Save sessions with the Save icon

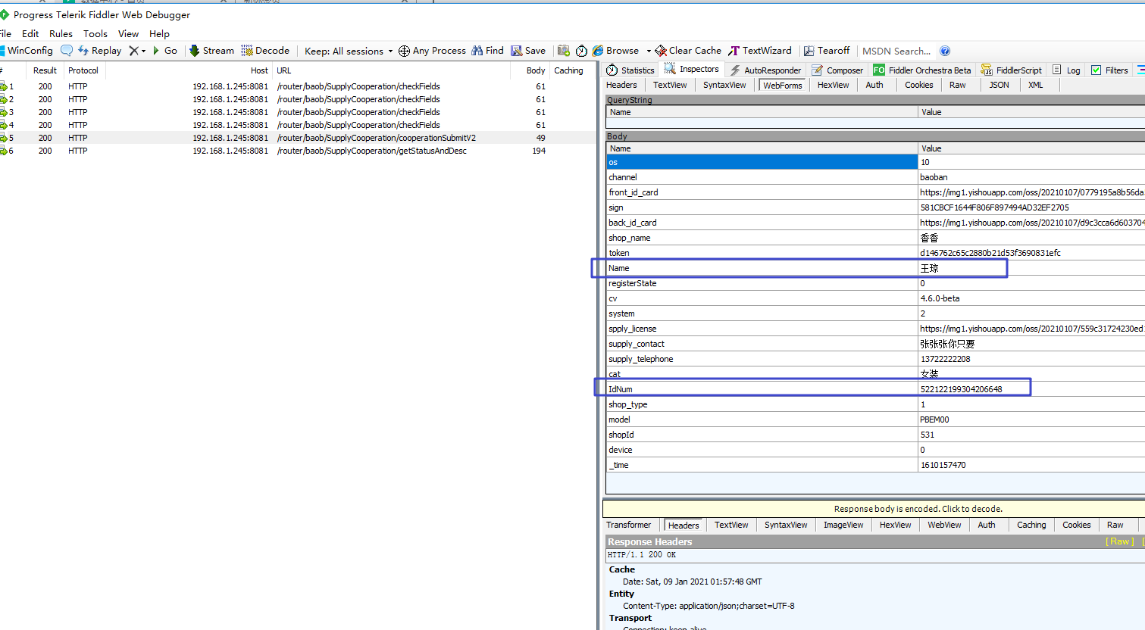click(528, 51)
